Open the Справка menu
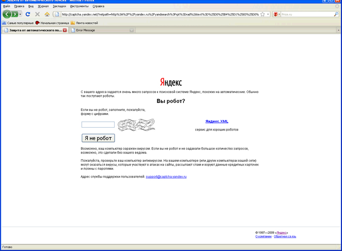 98,6
